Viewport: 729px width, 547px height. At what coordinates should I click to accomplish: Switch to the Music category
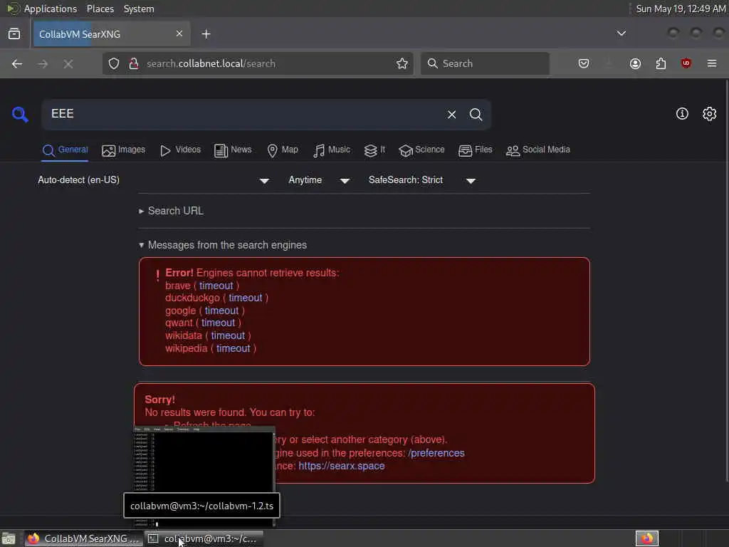332,150
